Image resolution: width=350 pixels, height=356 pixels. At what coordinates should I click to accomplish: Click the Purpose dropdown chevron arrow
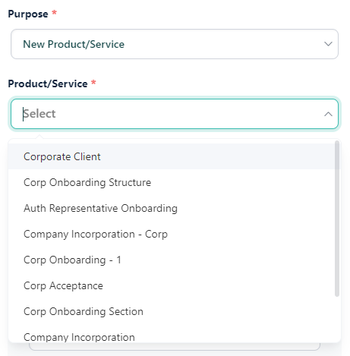pyautogui.click(x=328, y=44)
